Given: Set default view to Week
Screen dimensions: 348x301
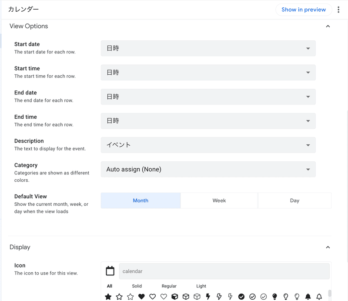Looking at the screenshot, I should [x=219, y=201].
